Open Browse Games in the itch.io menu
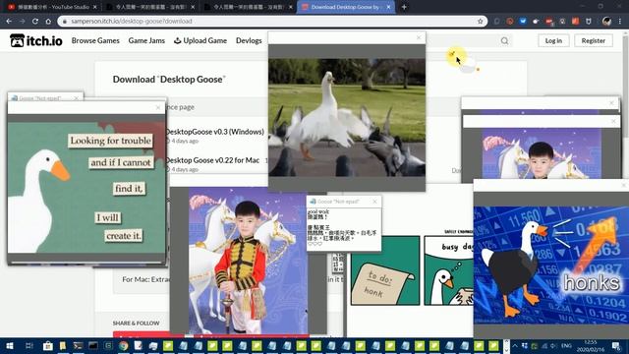 coord(95,40)
